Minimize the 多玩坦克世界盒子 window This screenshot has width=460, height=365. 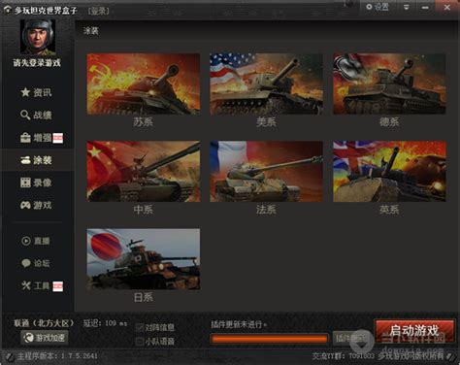(425, 7)
